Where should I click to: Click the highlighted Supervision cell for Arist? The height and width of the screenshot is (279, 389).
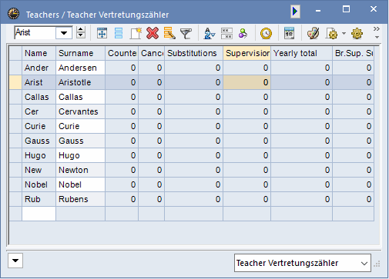(246, 82)
